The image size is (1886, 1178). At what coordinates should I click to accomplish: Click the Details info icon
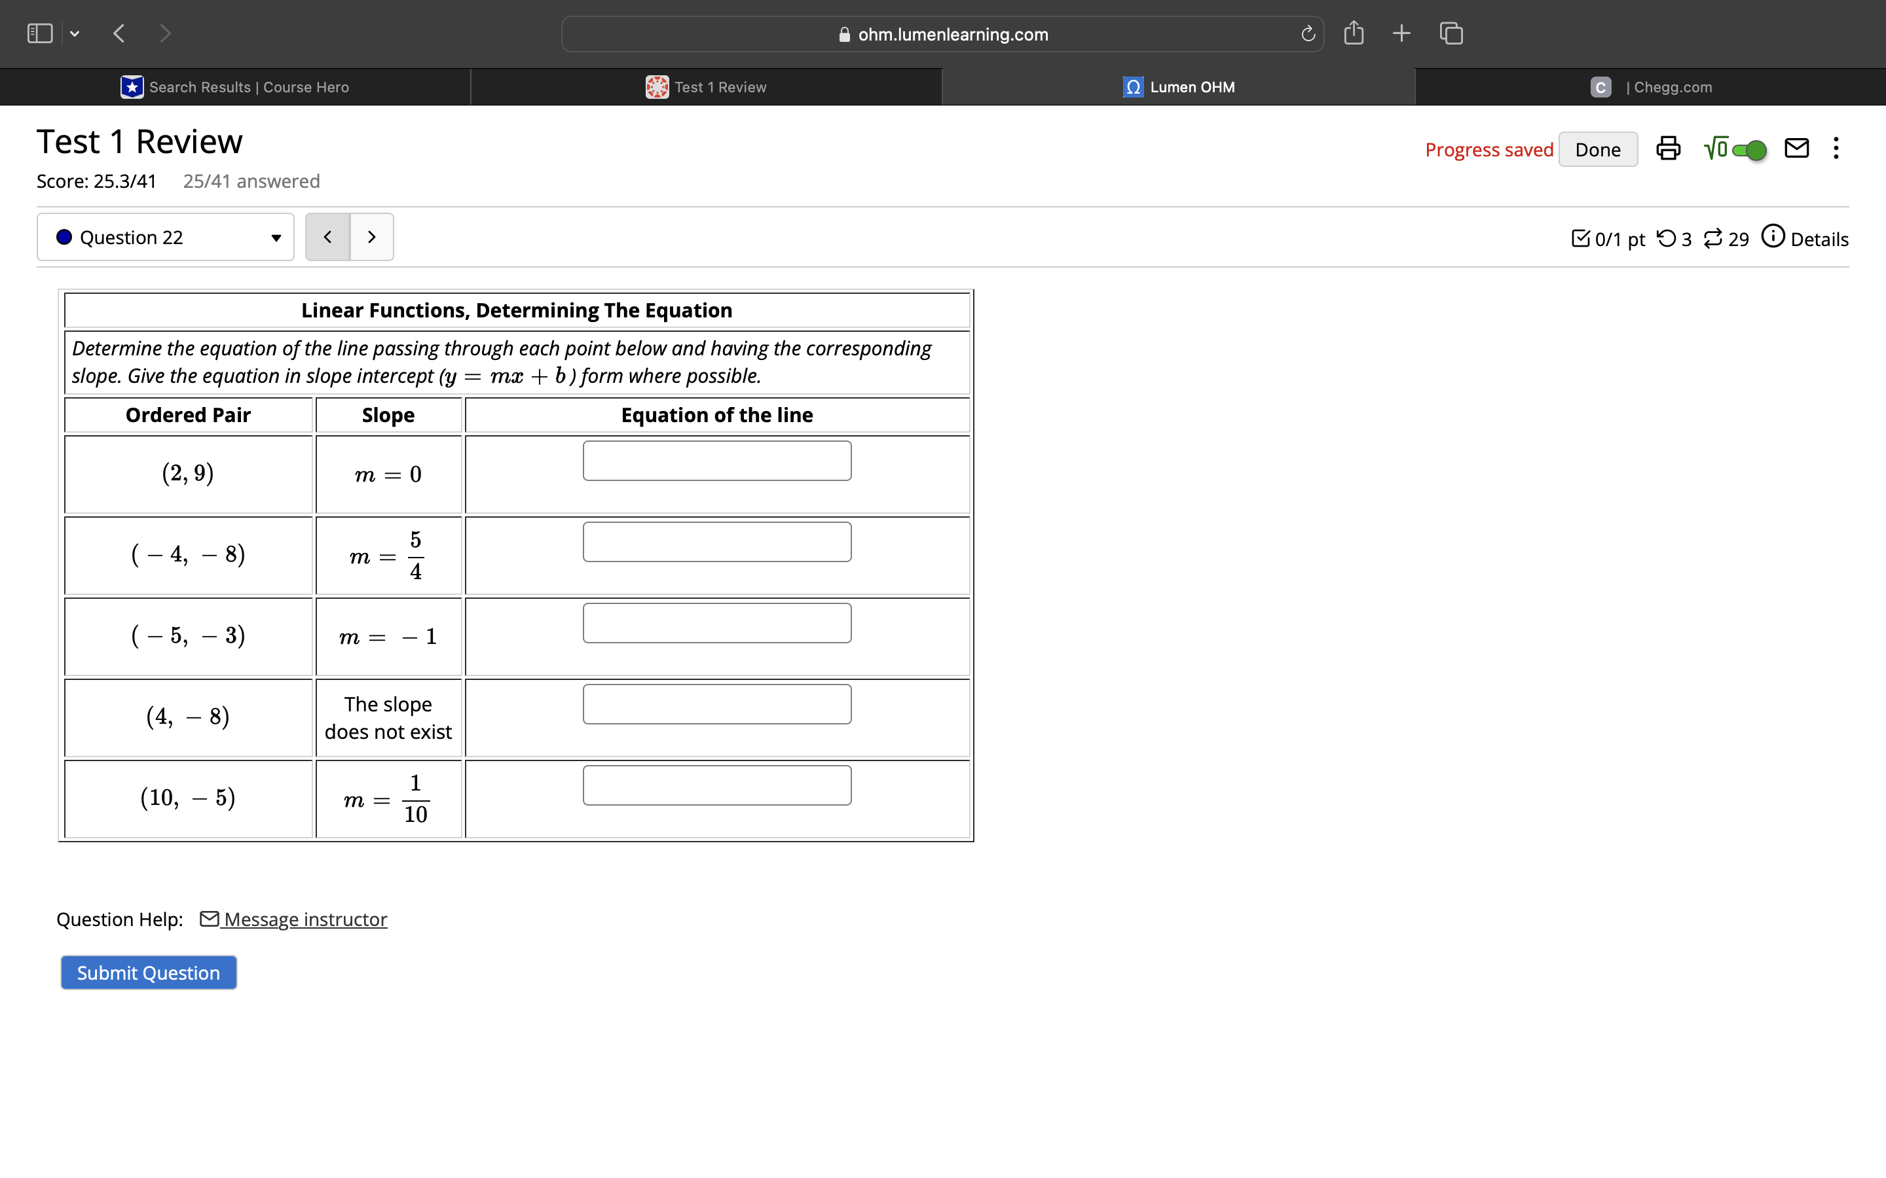point(1773,236)
